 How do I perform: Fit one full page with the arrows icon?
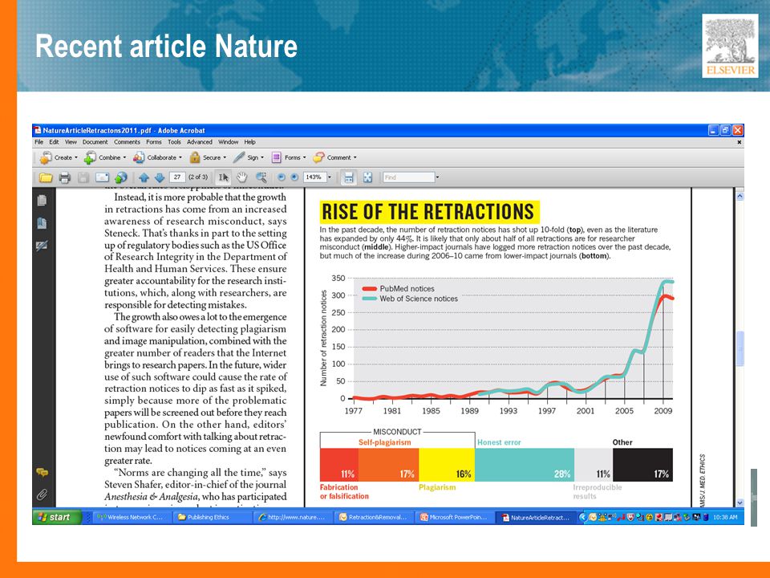367,177
